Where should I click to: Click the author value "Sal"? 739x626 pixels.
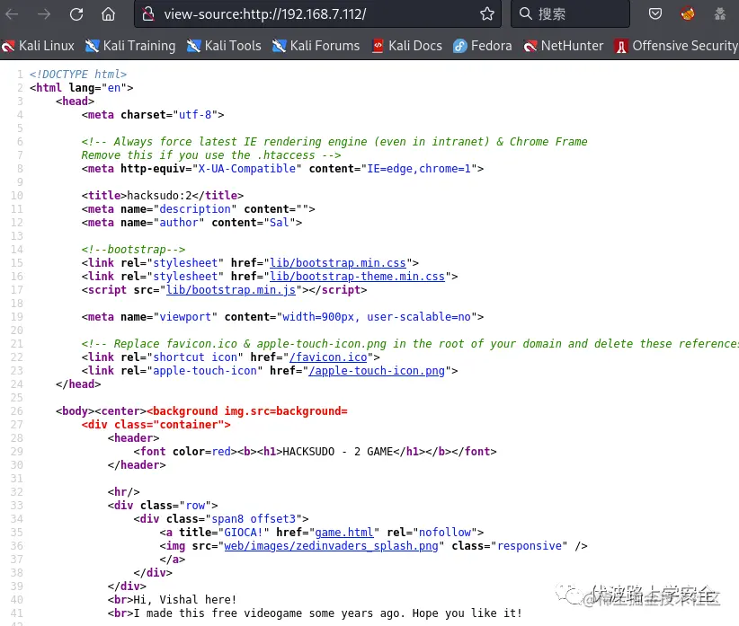pos(279,223)
